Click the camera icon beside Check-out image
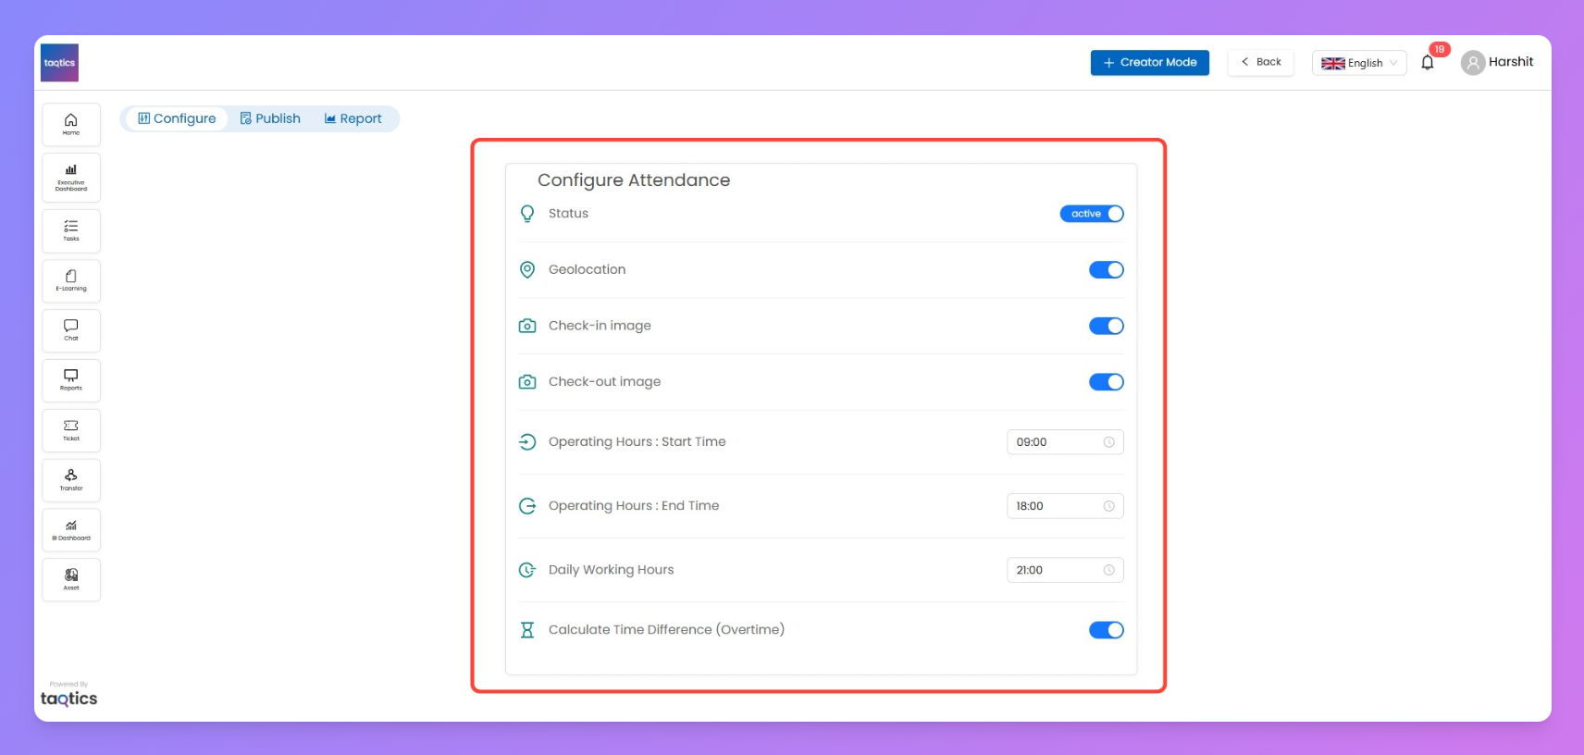 click(527, 382)
